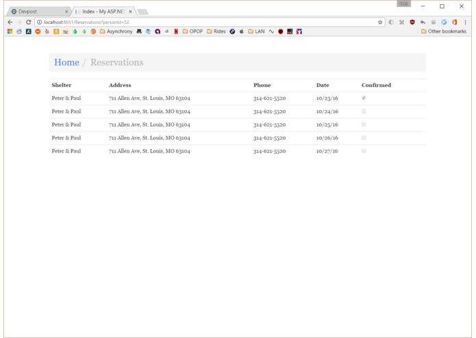476x338 pixels.
Task: Open the Rides bookmarks folder
Action: (x=216, y=31)
